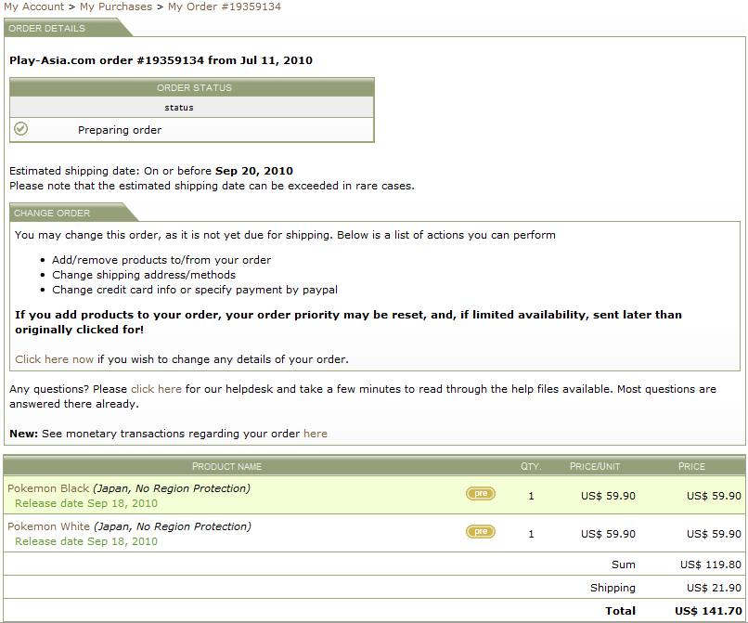Image resolution: width=748 pixels, height=623 pixels.
Task: Click the ORDER STATUS table header
Action: [x=192, y=88]
